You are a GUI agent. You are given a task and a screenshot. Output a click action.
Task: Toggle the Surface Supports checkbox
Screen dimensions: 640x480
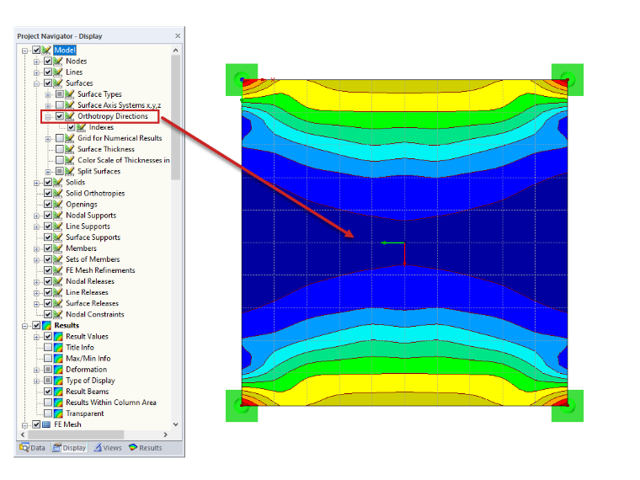pyautogui.click(x=48, y=237)
